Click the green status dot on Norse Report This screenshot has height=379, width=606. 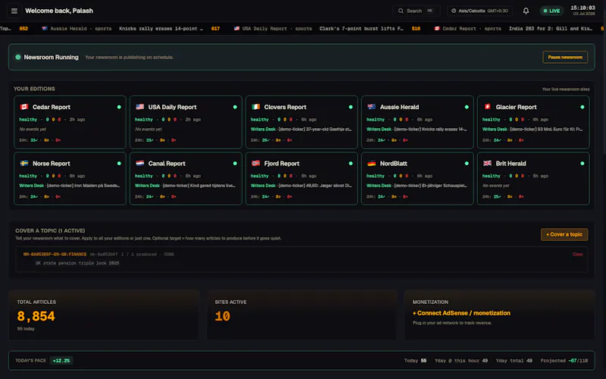pos(119,164)
